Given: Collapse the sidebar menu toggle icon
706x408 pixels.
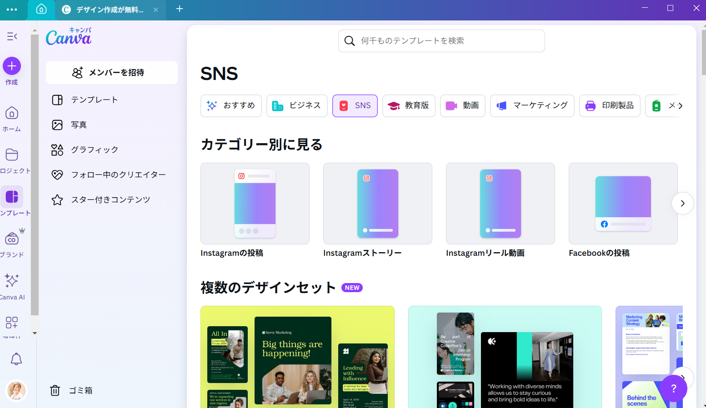Looking at the screenshot, I should (12, 36).
